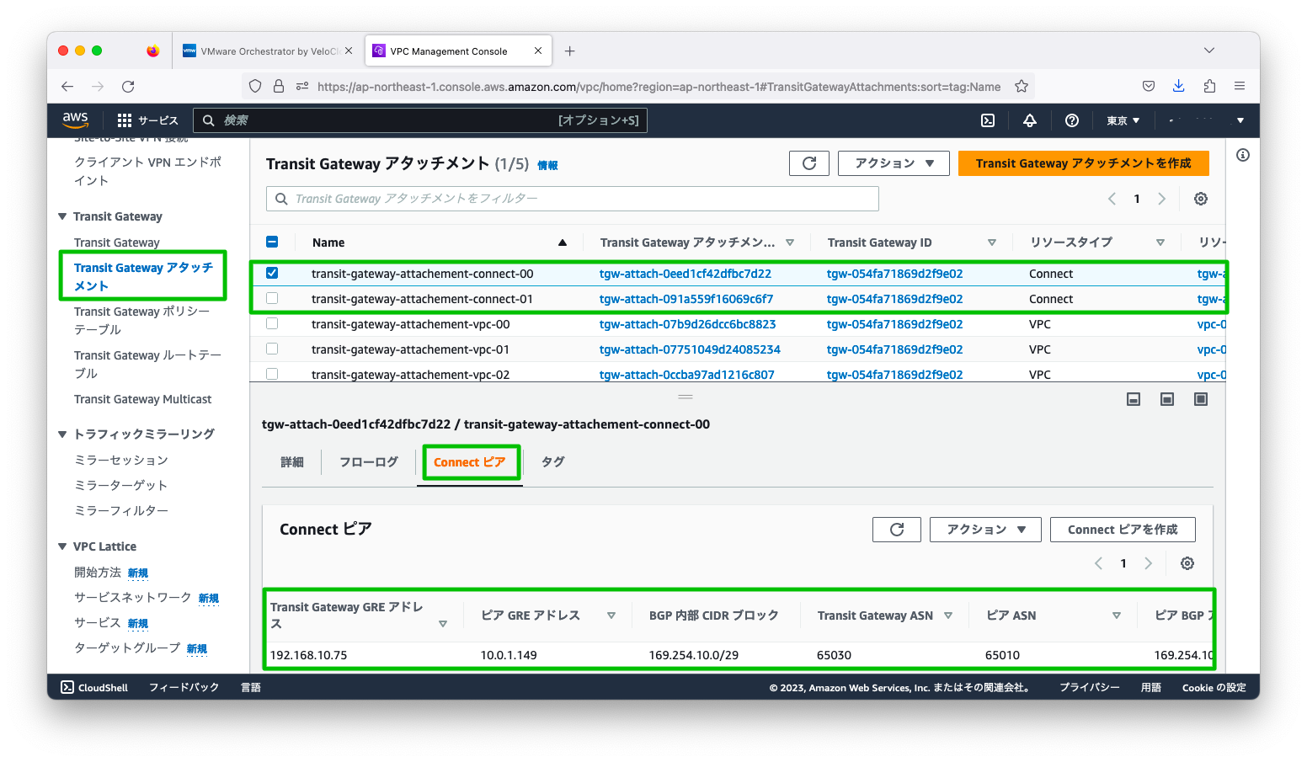Click the attachments filter field
Viewport: 1307px width, 762px height.
pyautogui.click(x=573, y=199)
